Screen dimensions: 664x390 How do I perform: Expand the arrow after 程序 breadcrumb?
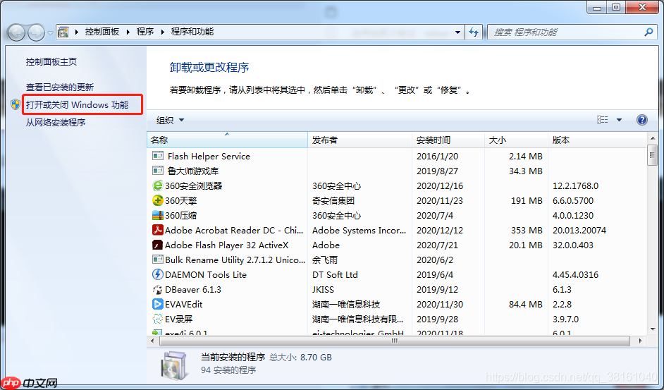pyautogui.click(x=162, y=32)
